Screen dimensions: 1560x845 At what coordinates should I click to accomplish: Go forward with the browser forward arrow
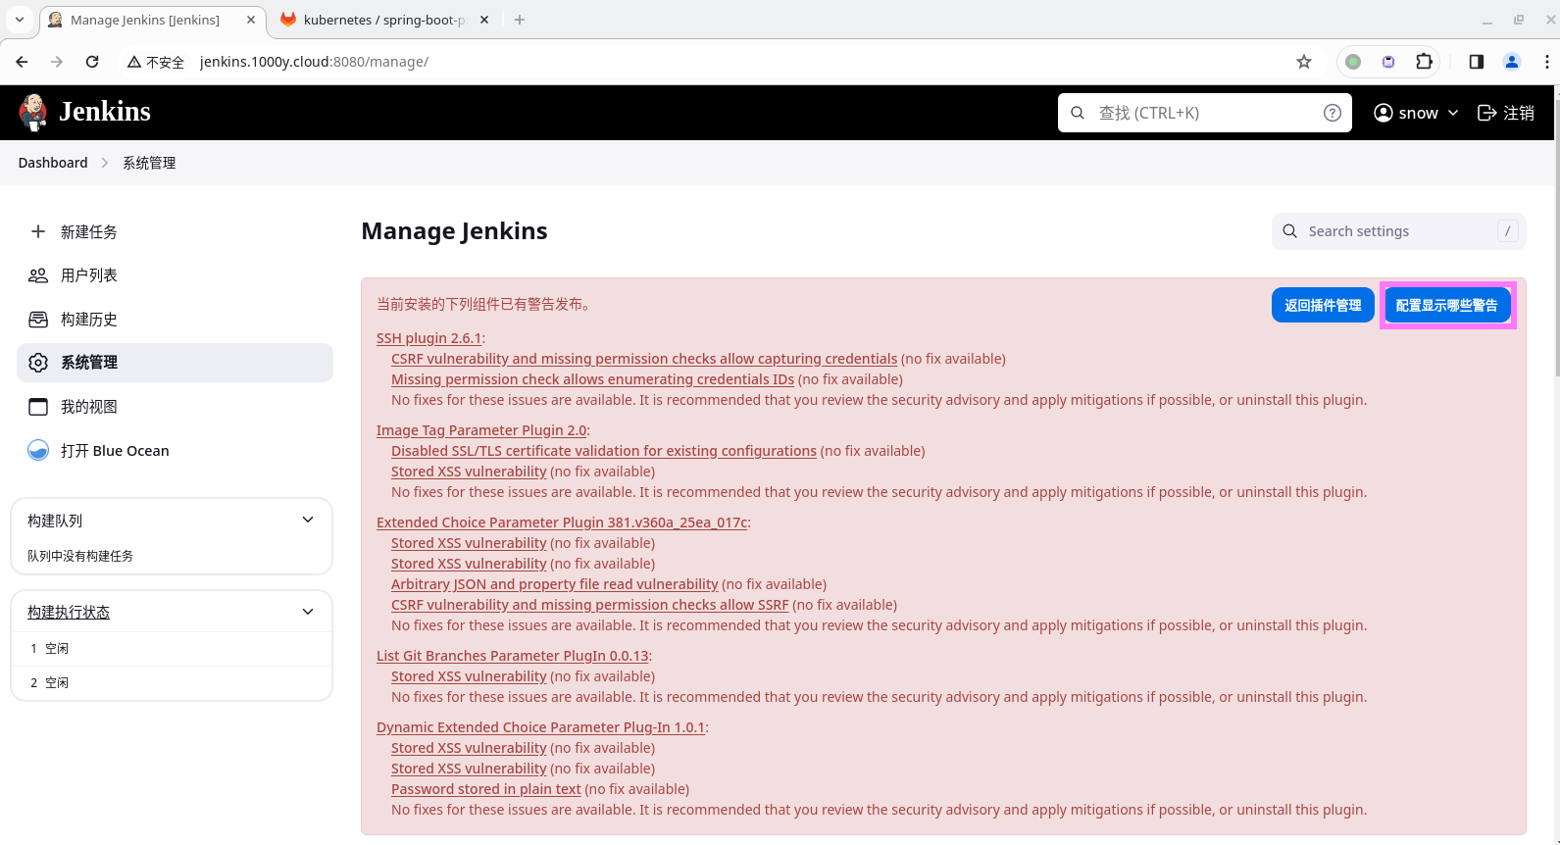(x=57, y=62)
